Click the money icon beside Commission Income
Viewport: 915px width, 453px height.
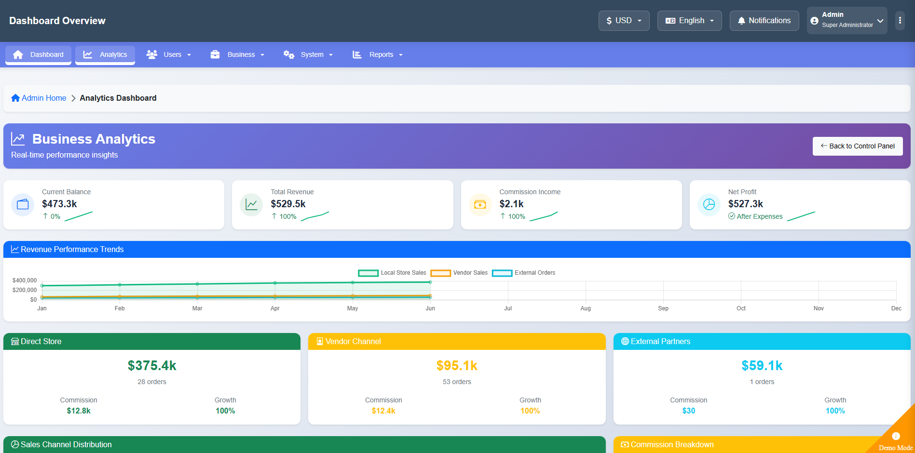pyautogui.click(x=480, y=205)
